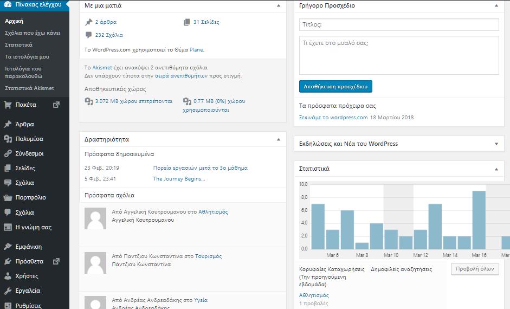The image size is (510, 309).
Task: Click the plugin icon beside Πρόσθετα
Action: [x=8, y=261]
